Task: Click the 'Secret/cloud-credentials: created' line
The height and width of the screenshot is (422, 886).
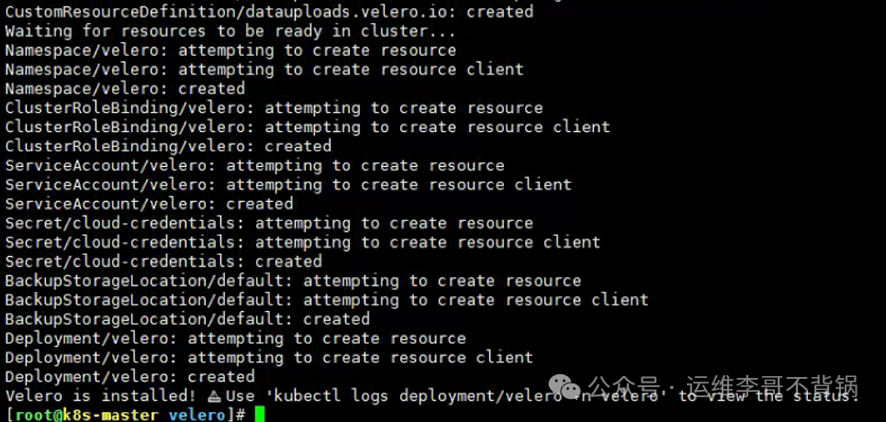Action: (163, 261)
